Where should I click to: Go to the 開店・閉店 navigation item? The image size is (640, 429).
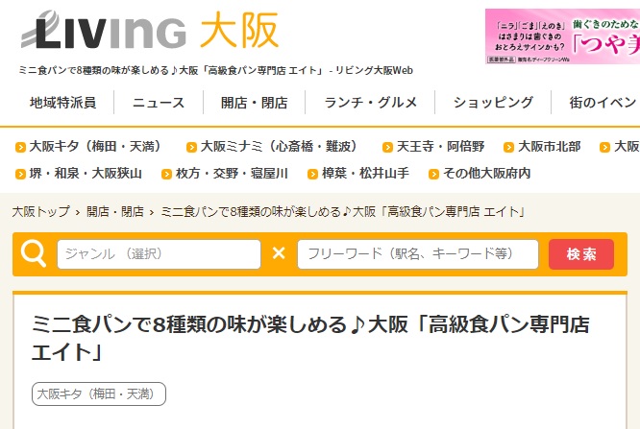click(254, 103)
